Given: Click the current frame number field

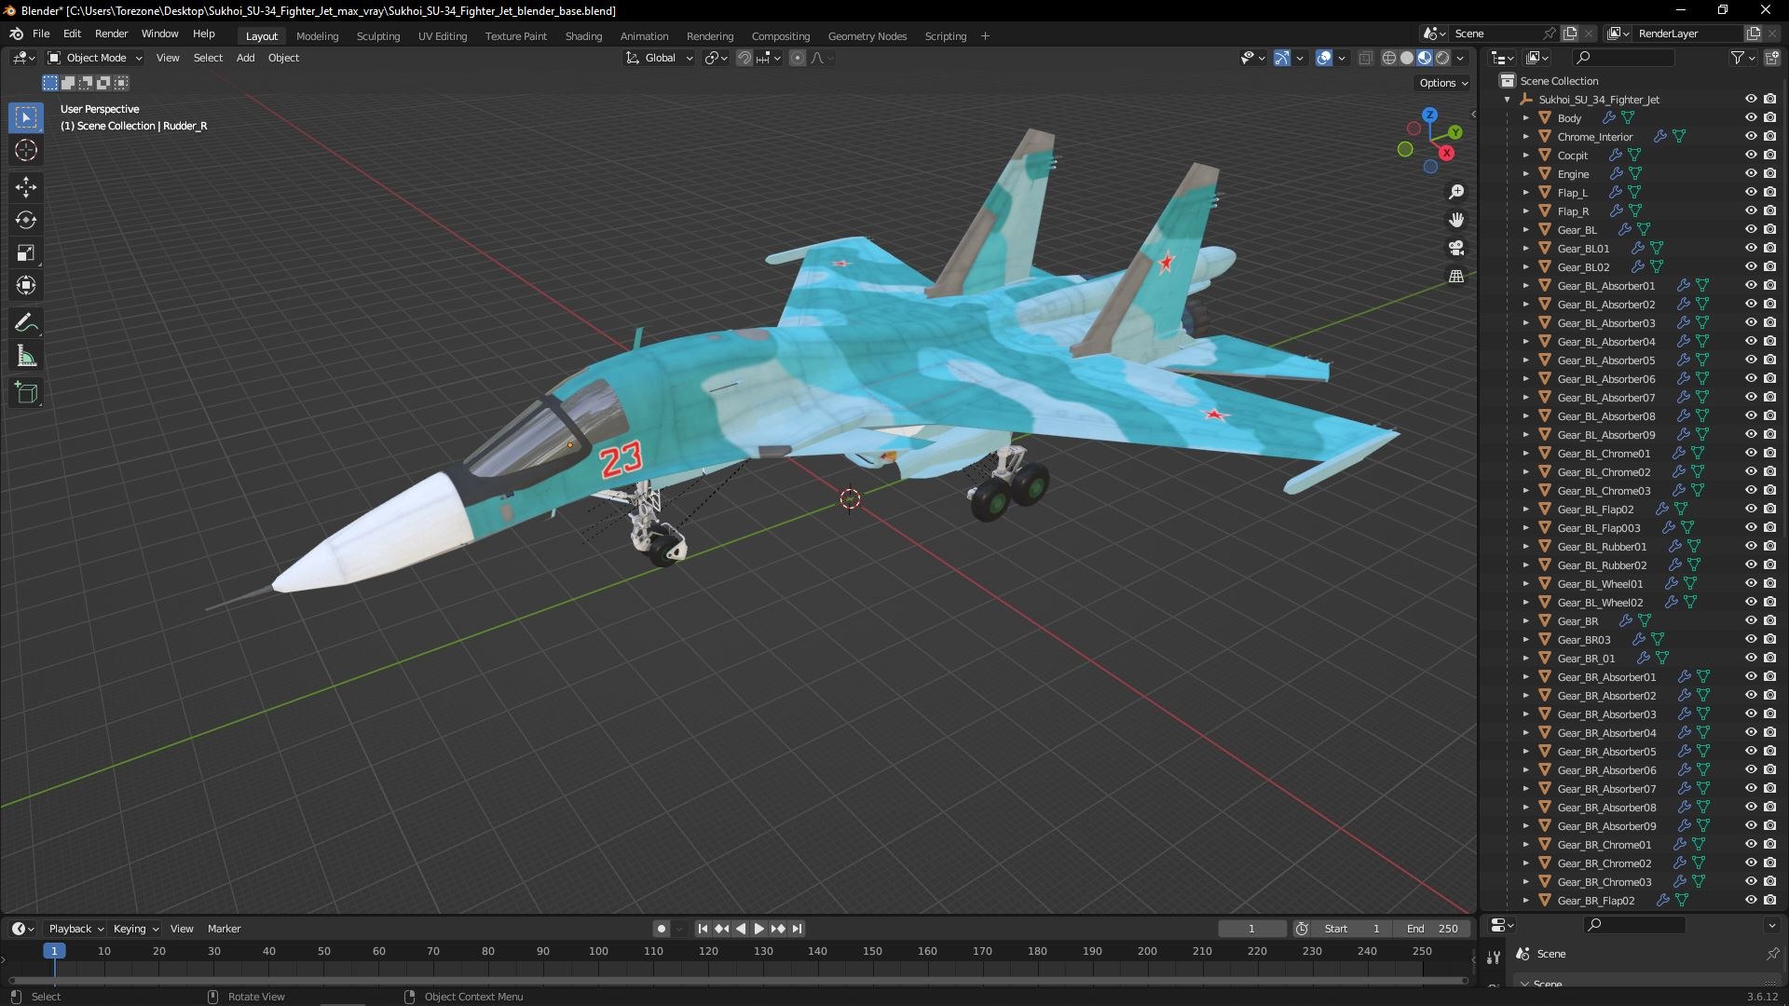Looking at the screenshot, I should [x=1251, y=929].
